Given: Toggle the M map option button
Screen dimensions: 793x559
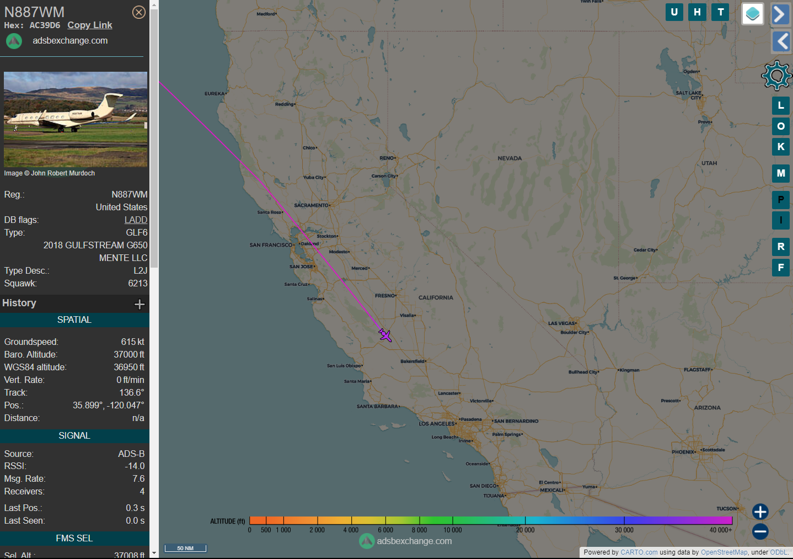Looking at the screenshot, I should coord(781,173).
